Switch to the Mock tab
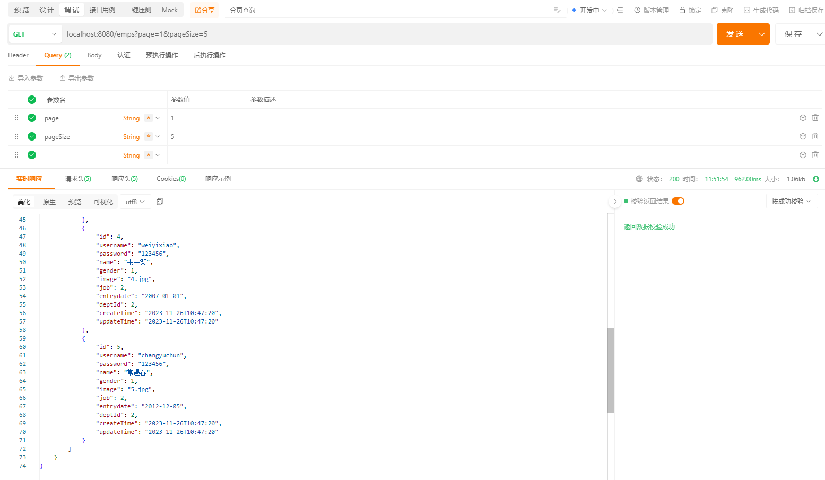The width and height of the screenshot is (825, 480). click(169, 10)
